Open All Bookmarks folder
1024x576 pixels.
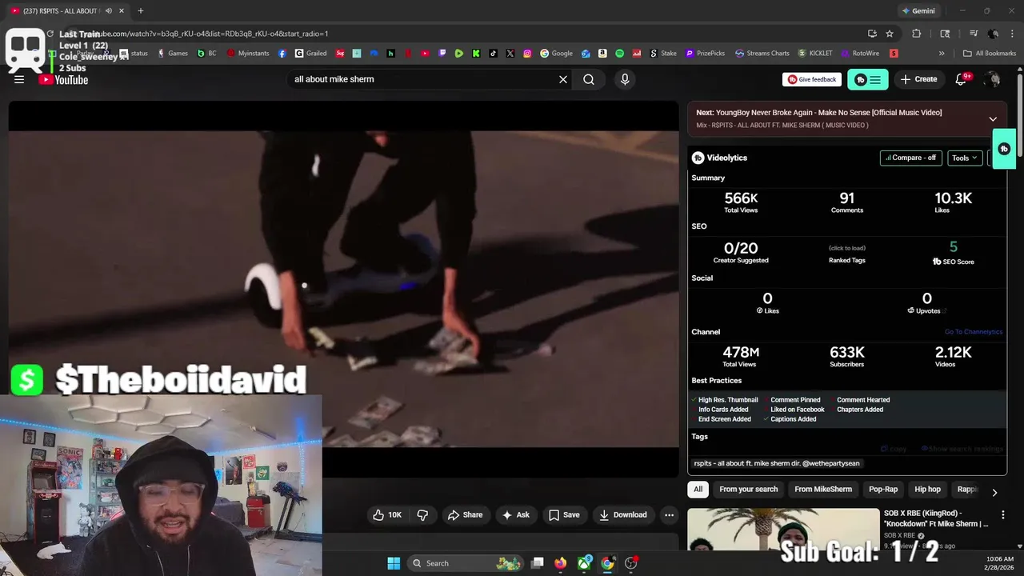coord(990,54)
